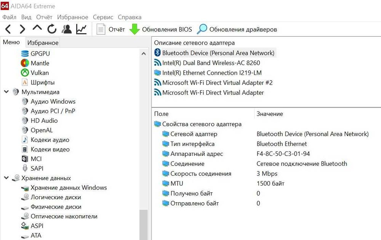Select Аудио PCI / PnP tree item
The image size is (381, 240).
click(53, 111)
